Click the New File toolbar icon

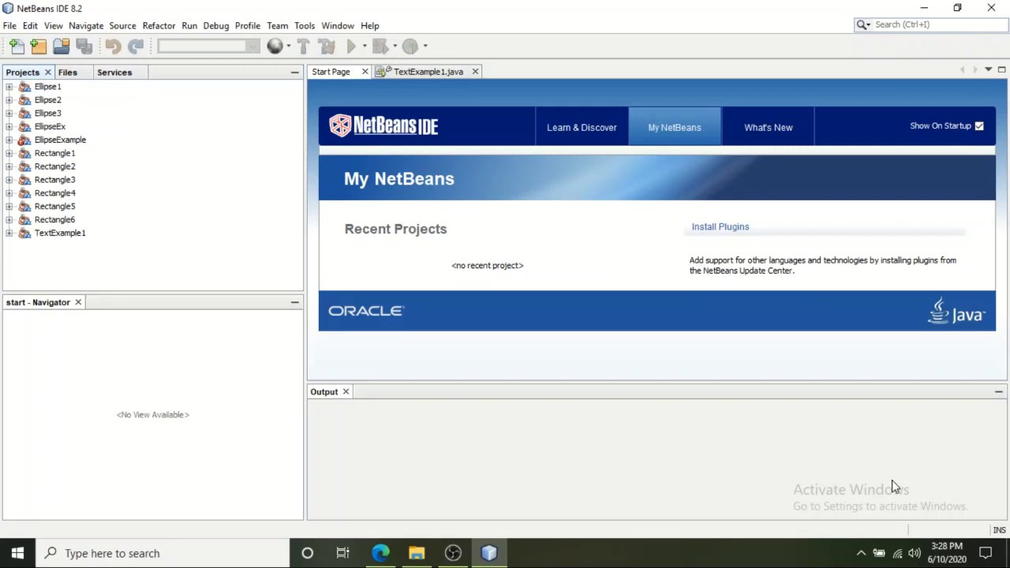[x=17, y=47]
